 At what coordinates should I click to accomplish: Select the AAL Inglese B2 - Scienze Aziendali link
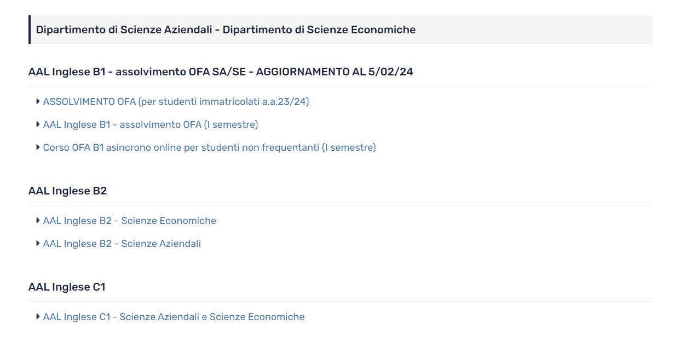(x=122, y=244)
